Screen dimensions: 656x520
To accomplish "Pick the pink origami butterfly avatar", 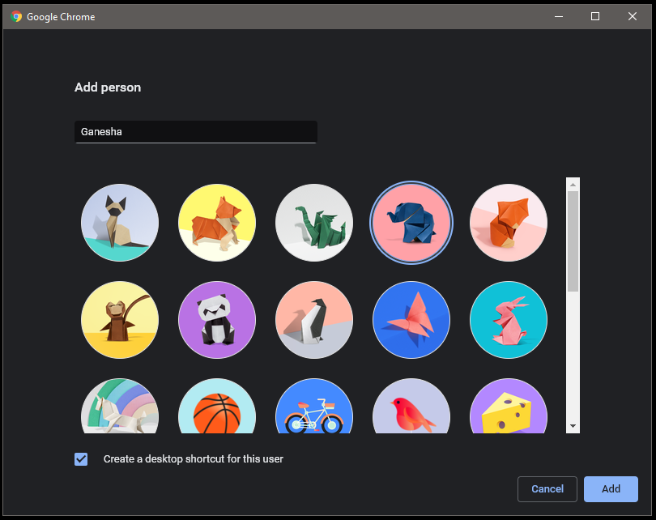I will tap(411, 320).
